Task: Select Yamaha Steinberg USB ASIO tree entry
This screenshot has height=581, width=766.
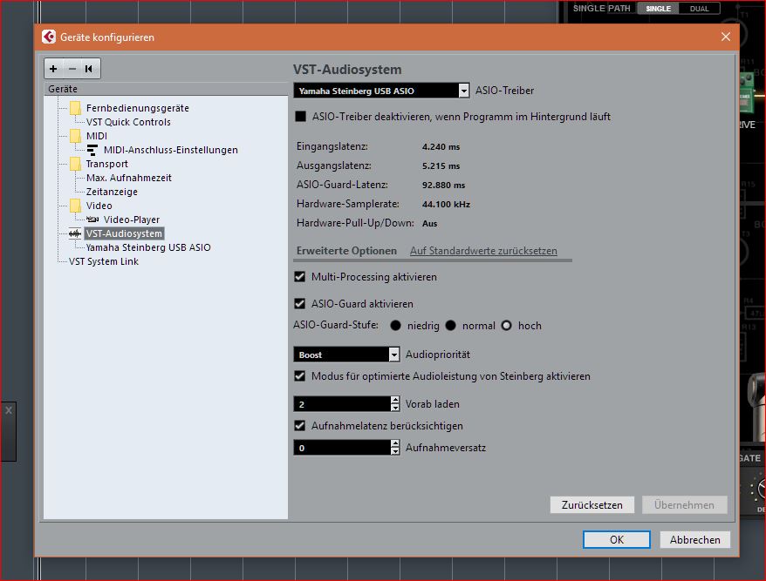Action: 147,247
